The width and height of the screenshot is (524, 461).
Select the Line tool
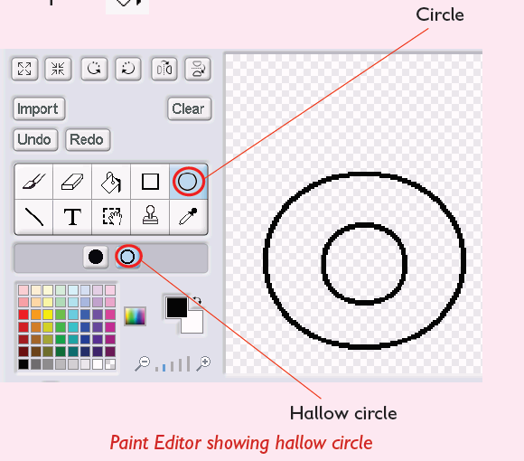pos(33,217)
